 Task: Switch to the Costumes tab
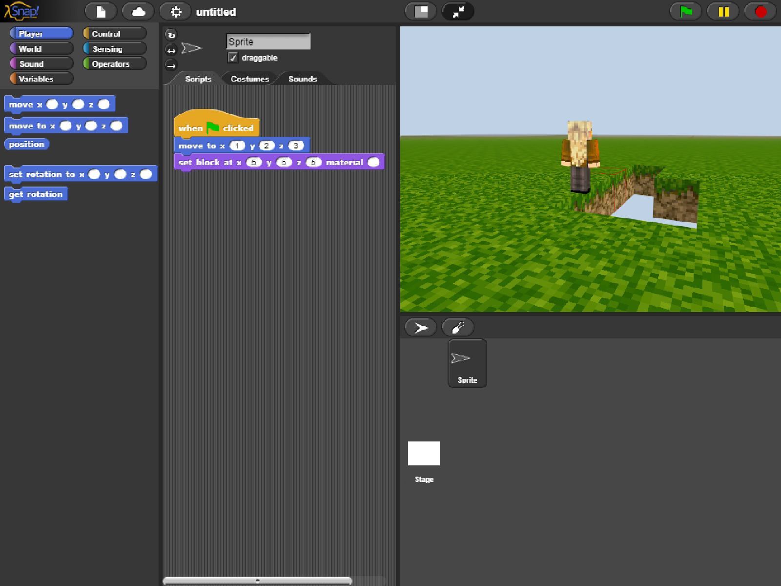(x=249, y=79)
